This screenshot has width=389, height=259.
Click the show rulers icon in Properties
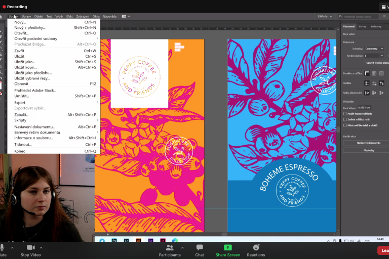pos(367,73)
